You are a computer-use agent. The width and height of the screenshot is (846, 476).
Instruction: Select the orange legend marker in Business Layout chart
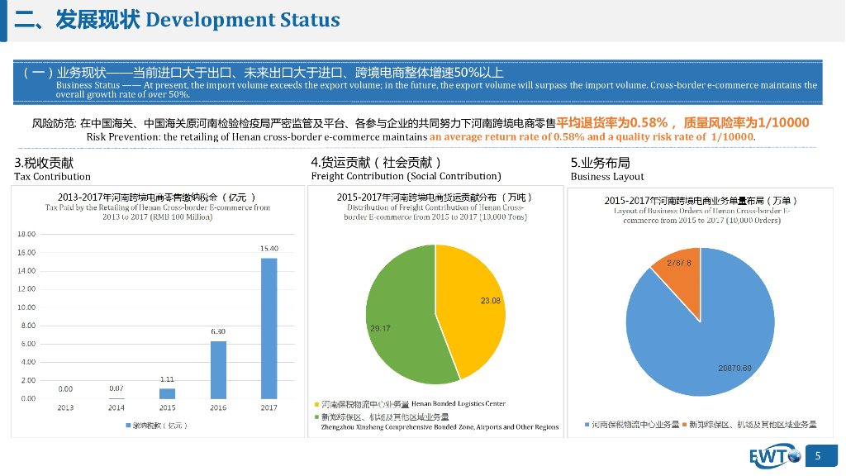tap(685, 425)
